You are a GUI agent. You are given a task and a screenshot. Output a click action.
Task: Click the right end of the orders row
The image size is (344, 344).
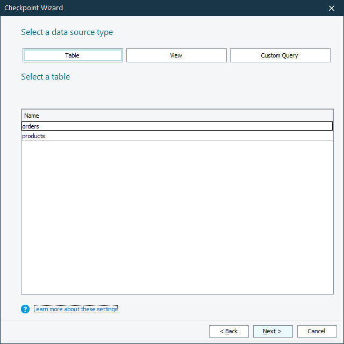(x=322, y=126)
